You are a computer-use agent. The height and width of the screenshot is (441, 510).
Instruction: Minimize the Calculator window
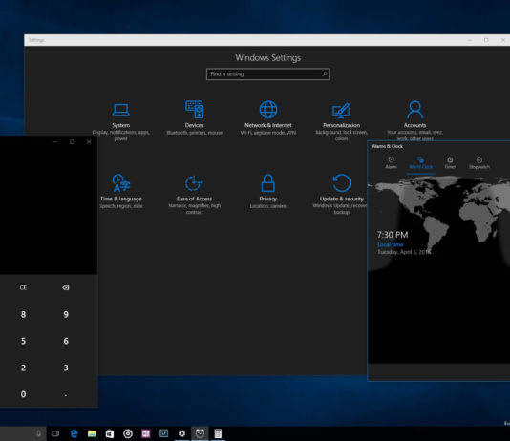click(x=55, y=142)
